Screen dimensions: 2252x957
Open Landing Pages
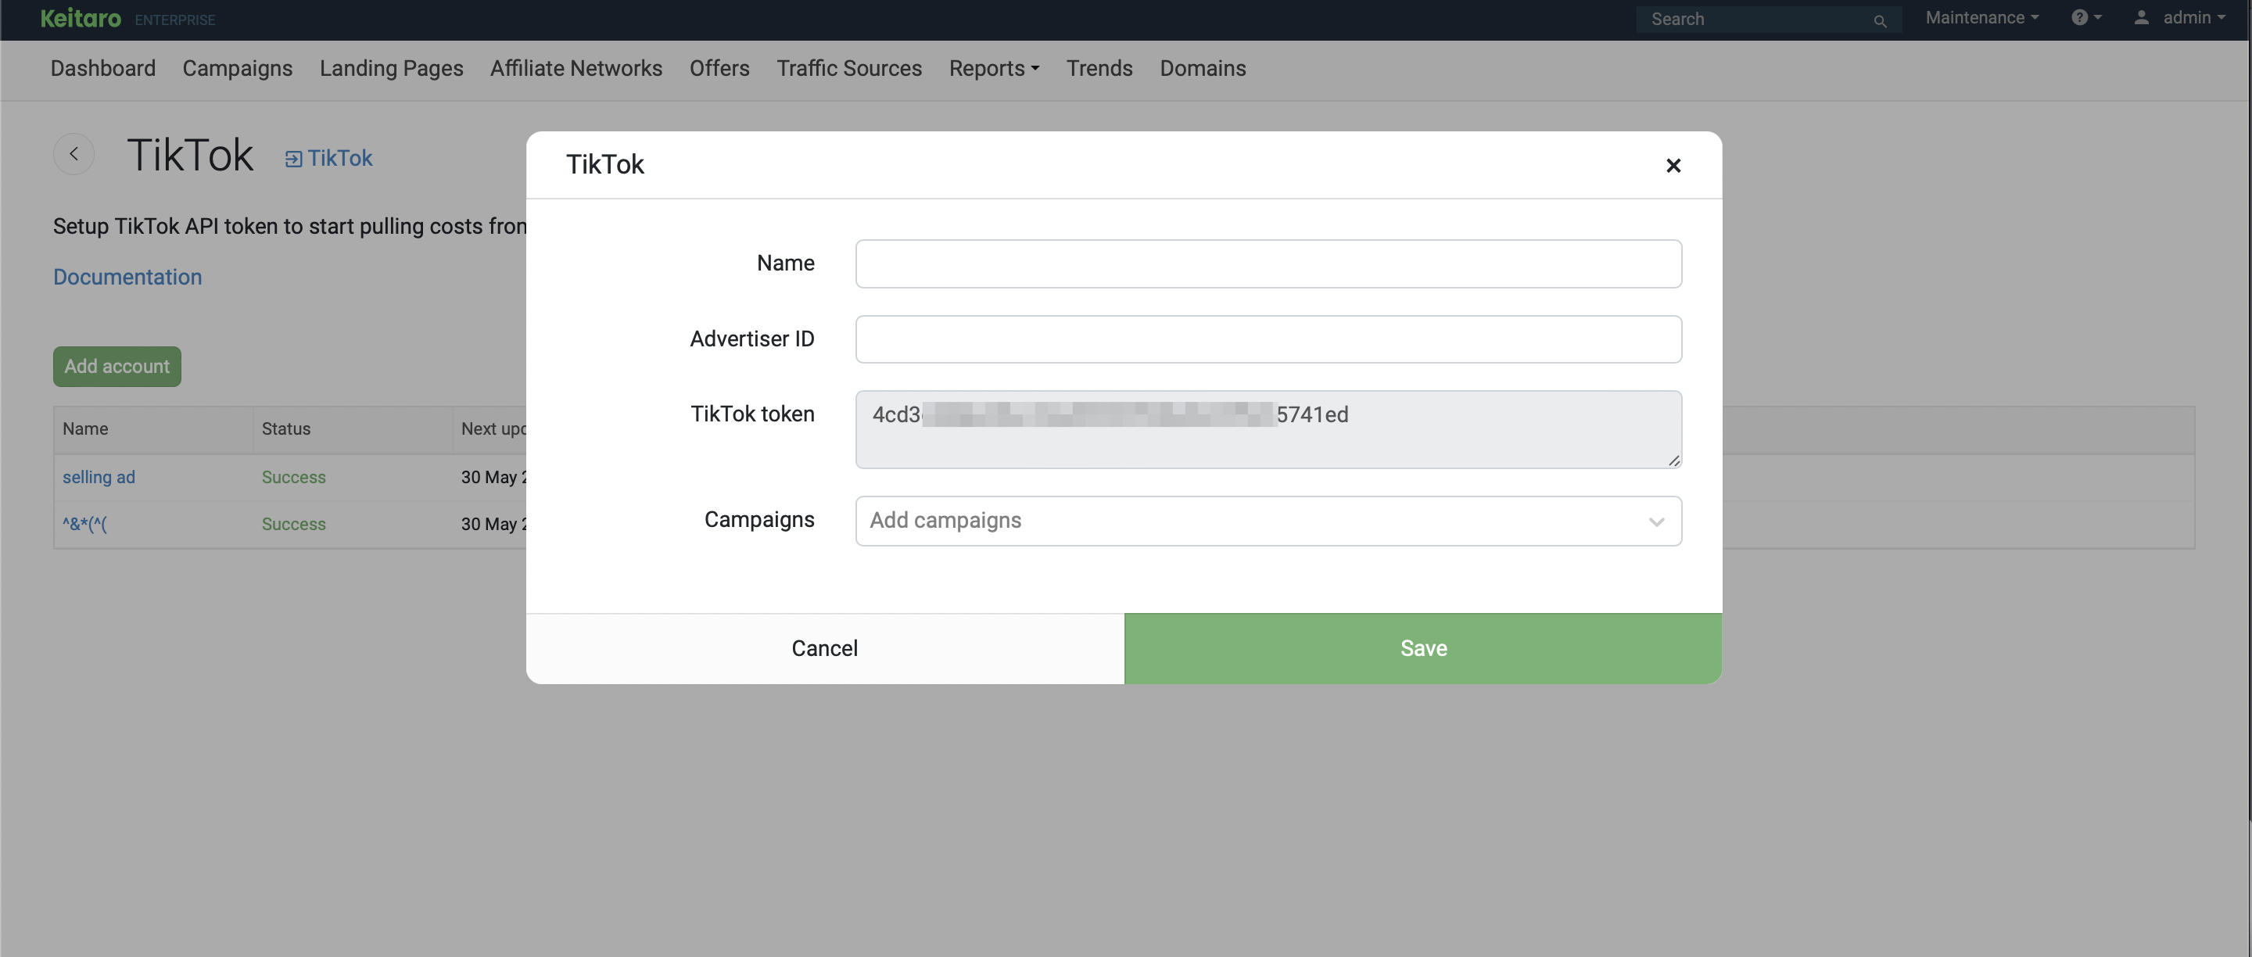(391, 68)
